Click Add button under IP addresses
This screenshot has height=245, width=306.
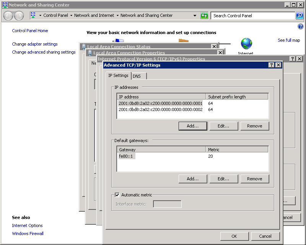[193, 126]
